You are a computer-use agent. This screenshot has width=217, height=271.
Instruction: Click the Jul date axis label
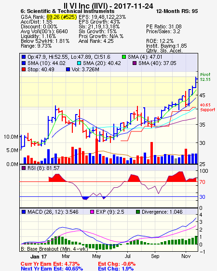pos(128,256)
